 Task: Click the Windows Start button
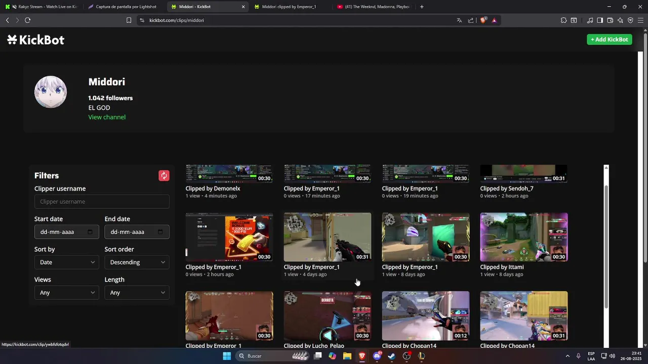click(227, 356)
